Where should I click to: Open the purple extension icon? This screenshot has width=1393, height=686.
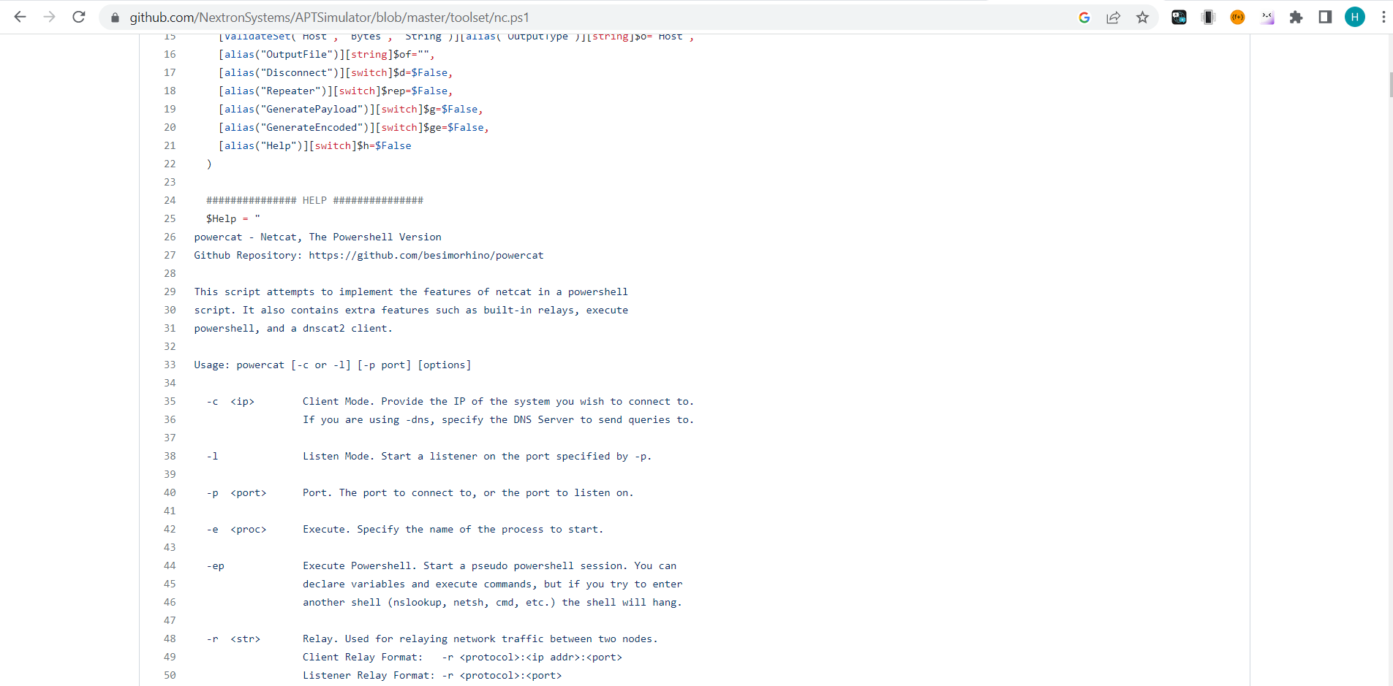pos(1266,18)
